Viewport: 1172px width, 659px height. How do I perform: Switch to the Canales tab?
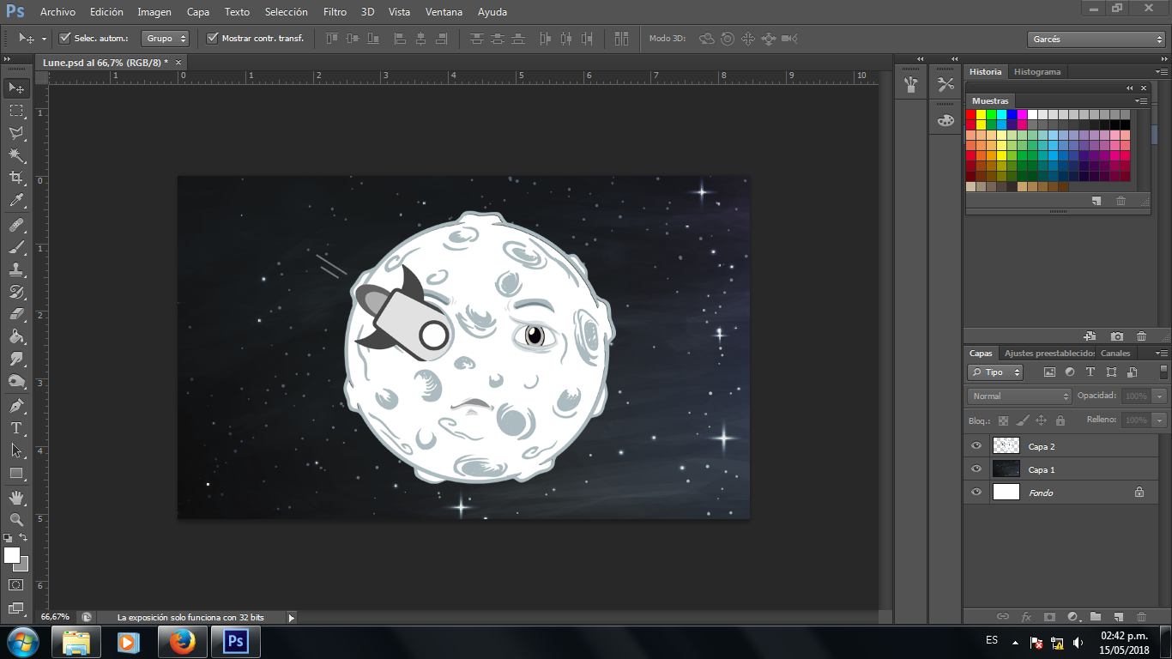[x=1115, y=353]
